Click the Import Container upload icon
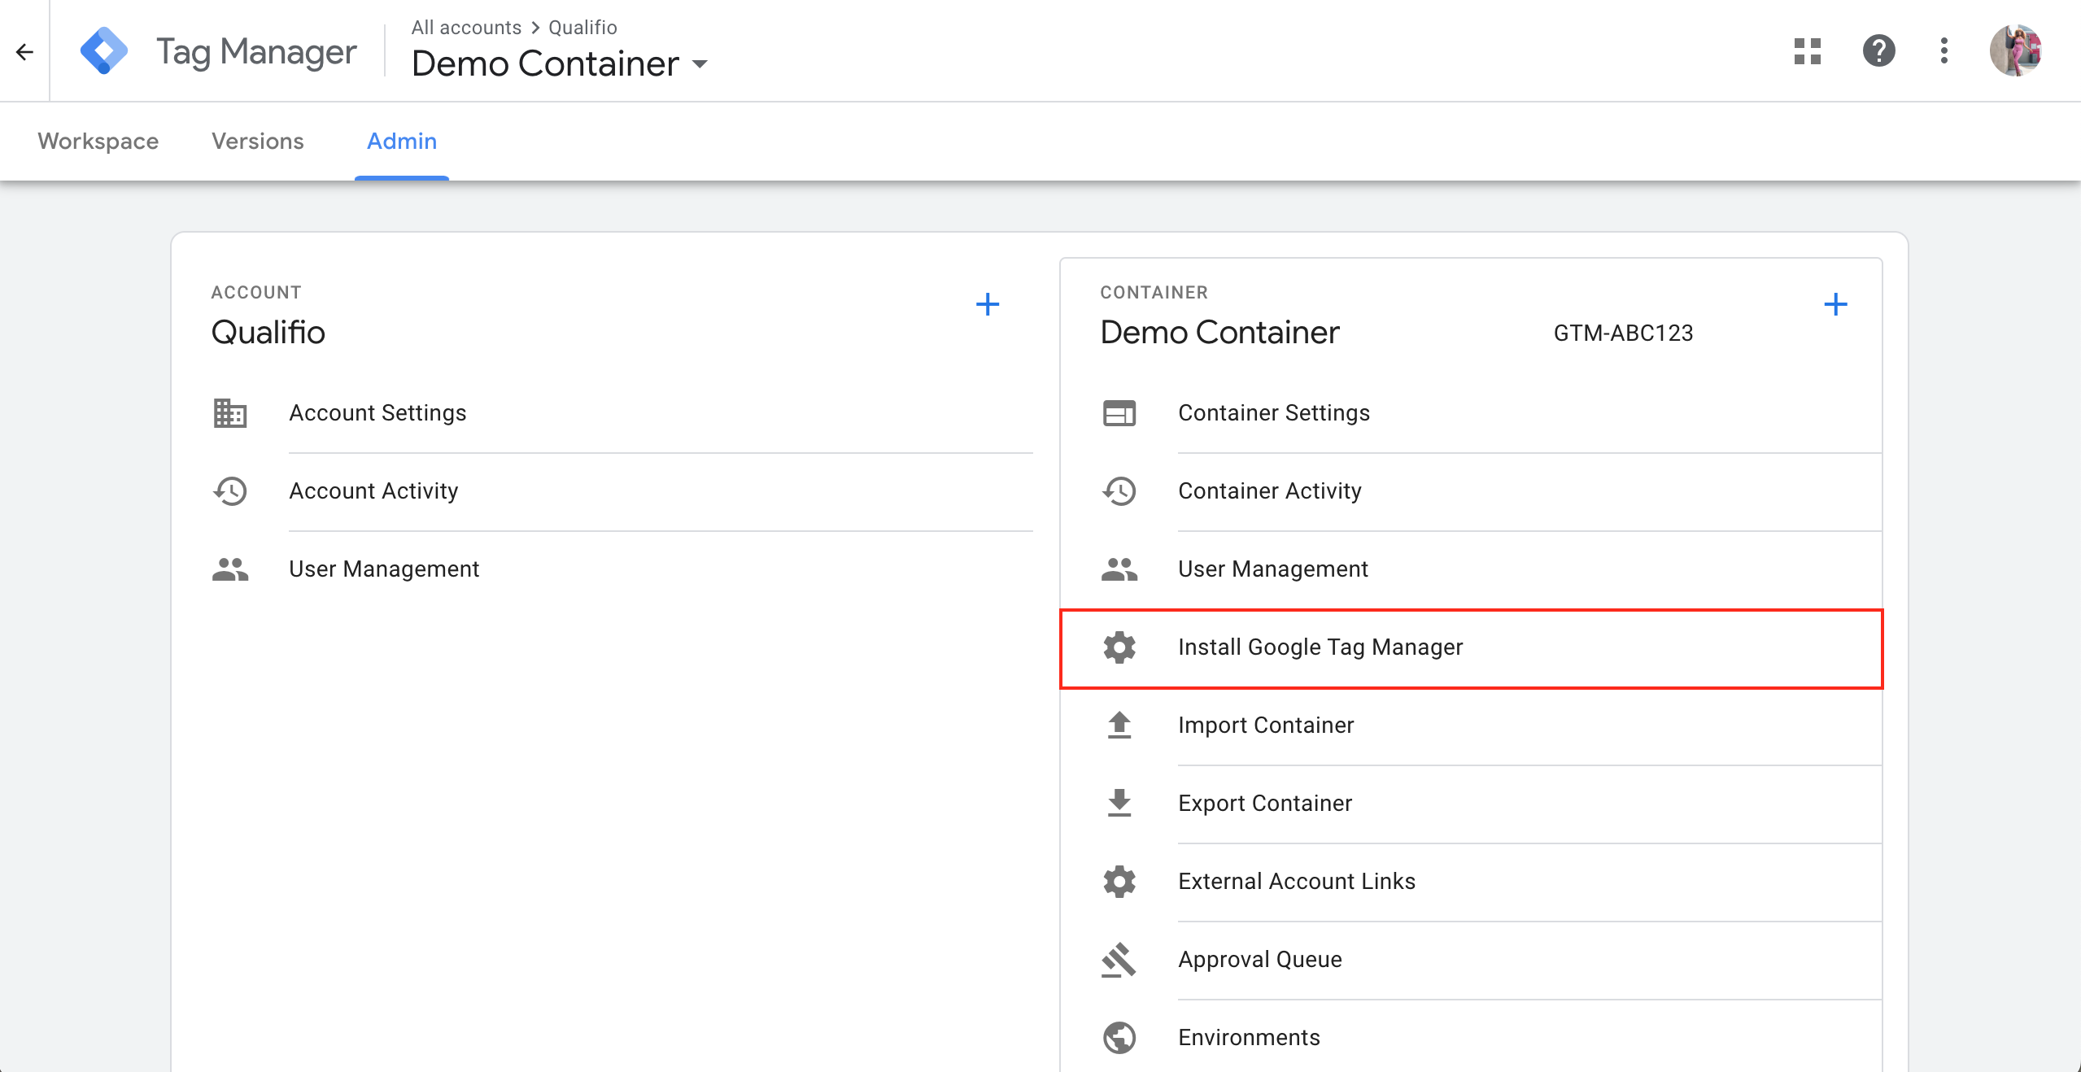The image size is (2081, 1072). [x=1119, y=725]
